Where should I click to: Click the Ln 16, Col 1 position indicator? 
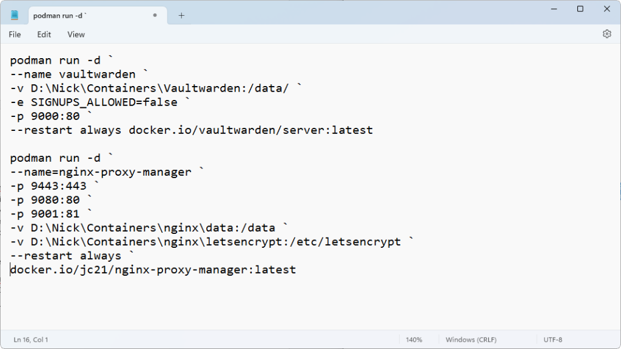pyautogui.click(x=31, y=340)
